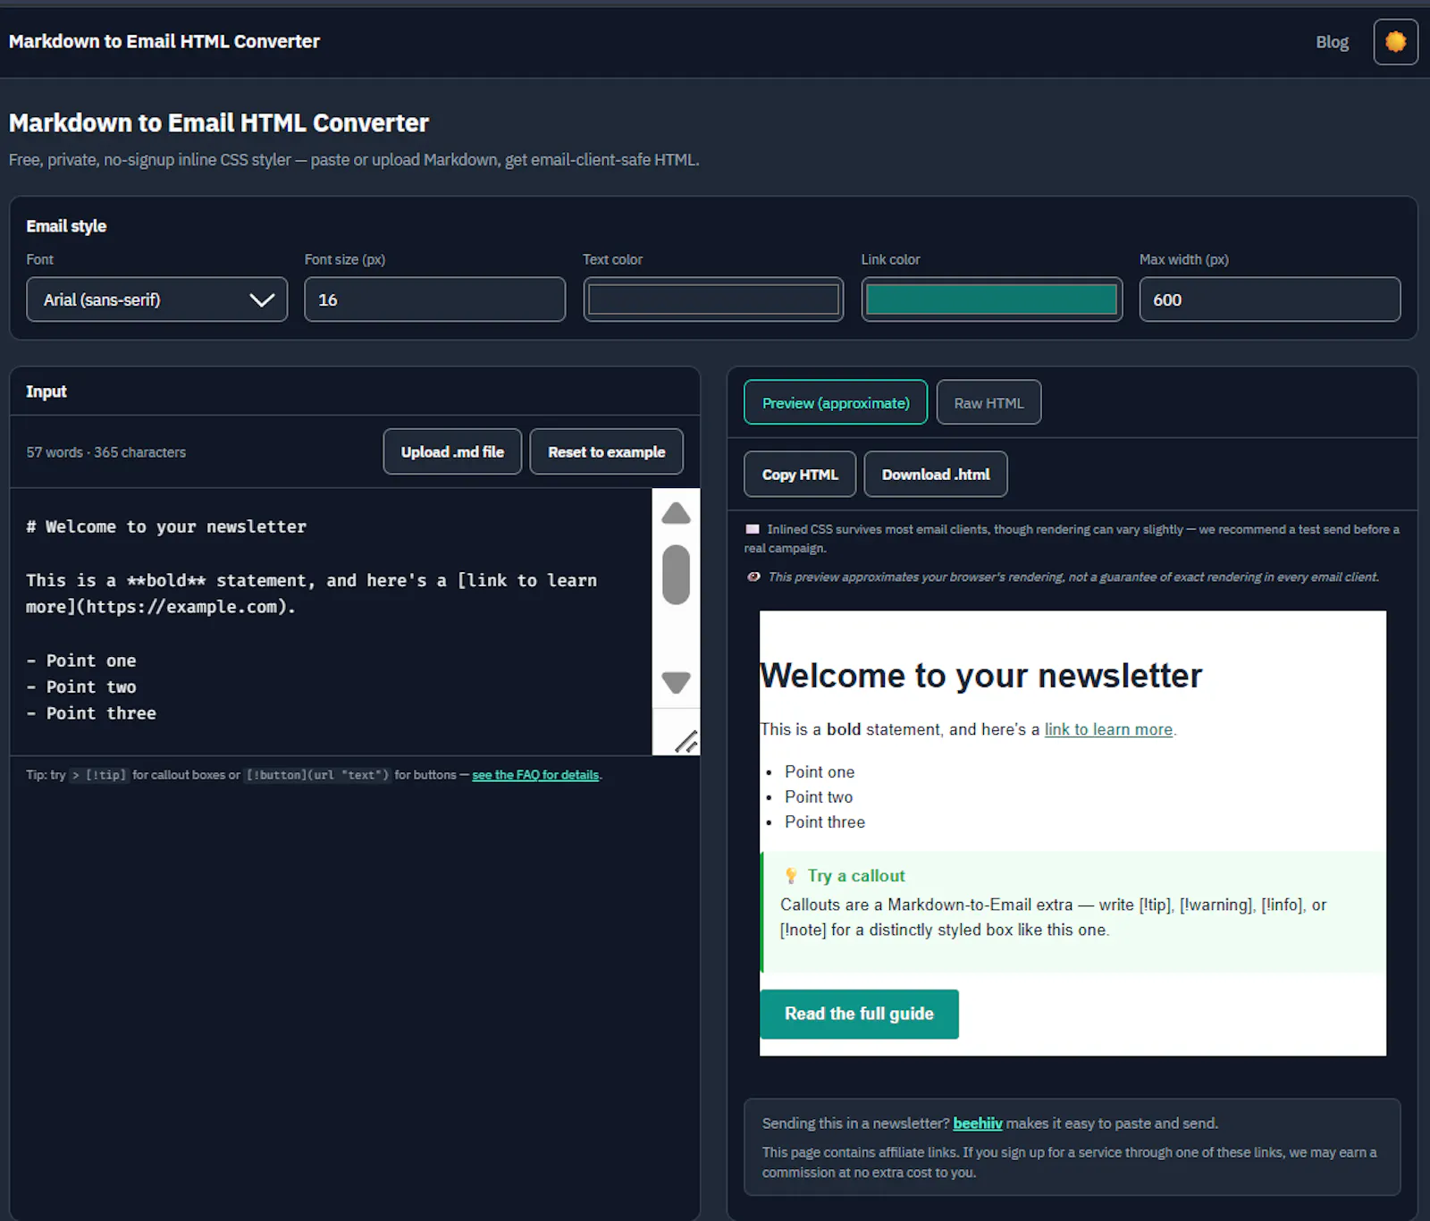Click the Welcome to your newsletter preview heading
This screenshot has width=1430, height=1221.
pyautogui.click(x=981, y=675)
